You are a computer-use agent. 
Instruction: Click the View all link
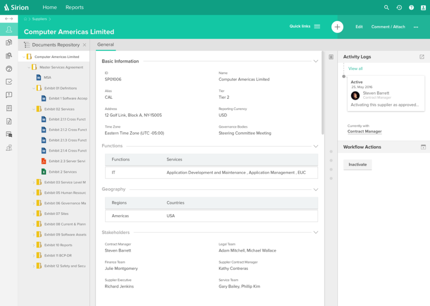click(x=355, y=68)
